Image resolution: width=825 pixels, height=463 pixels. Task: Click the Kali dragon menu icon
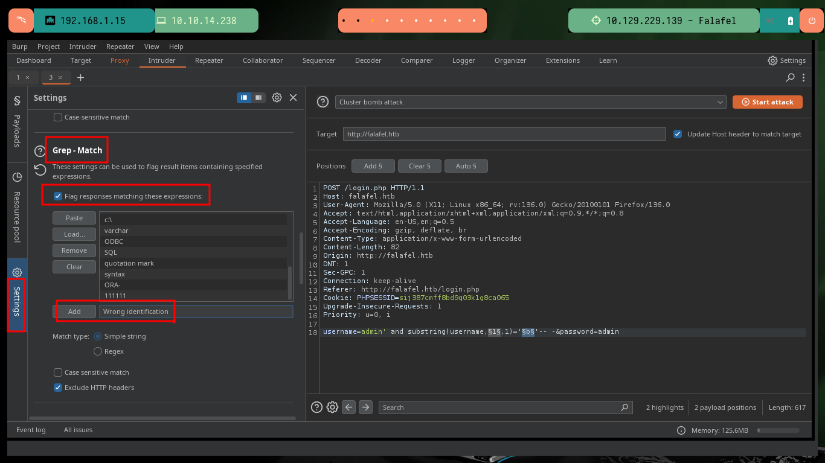[x=21, y=21]
